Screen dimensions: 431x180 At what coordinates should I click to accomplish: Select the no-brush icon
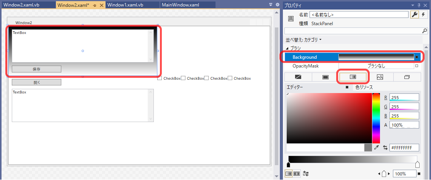[298, 77]
